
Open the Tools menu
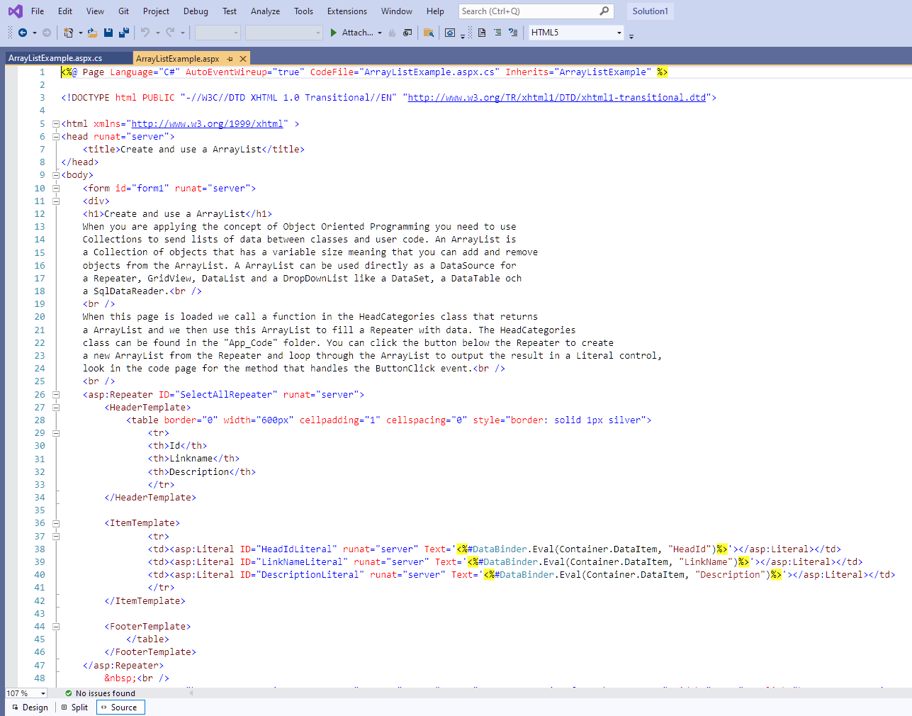click(303, 11)
